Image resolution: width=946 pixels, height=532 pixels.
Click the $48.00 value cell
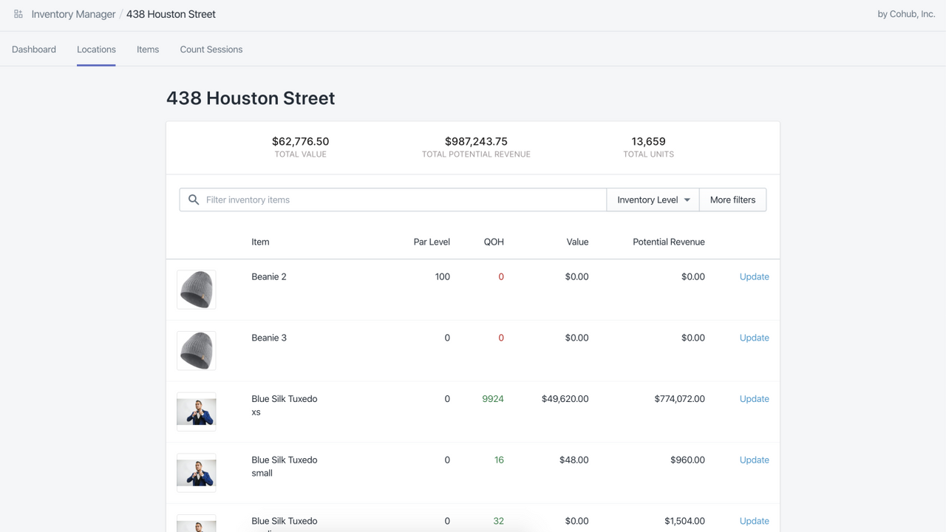(574, 460)
